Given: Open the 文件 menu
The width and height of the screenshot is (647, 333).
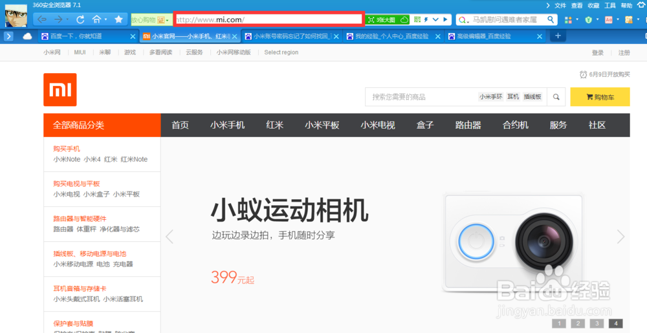Looking at the screenshot, I should tap(560, 5).
